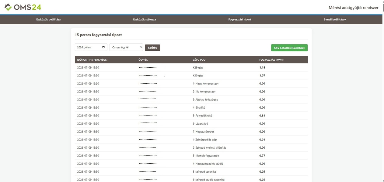Image resolution: width=384 pixels, height=182 pixels.
Task: Click the timestamp in the K29 gép row
Action: [88, 67]
